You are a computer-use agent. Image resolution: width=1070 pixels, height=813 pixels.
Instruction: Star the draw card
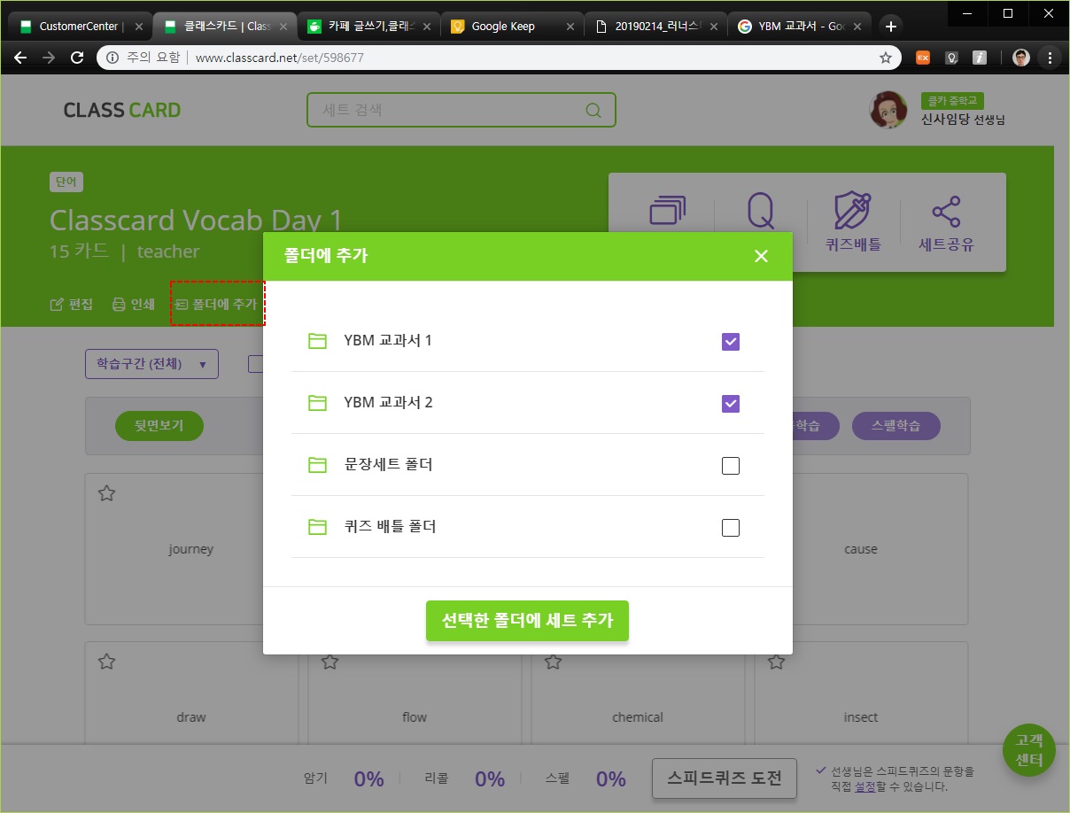pyautogui.click(x=107, y=662)
